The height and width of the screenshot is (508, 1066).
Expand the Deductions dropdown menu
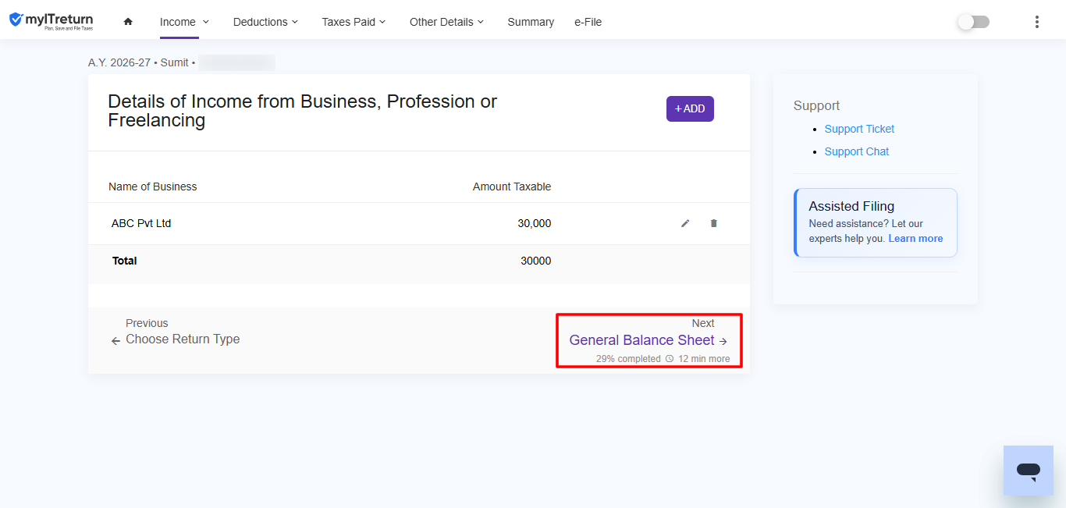point(265,22)
